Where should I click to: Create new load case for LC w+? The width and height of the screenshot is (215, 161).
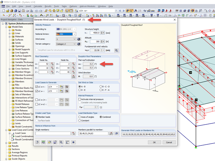[x=62, y=87]
